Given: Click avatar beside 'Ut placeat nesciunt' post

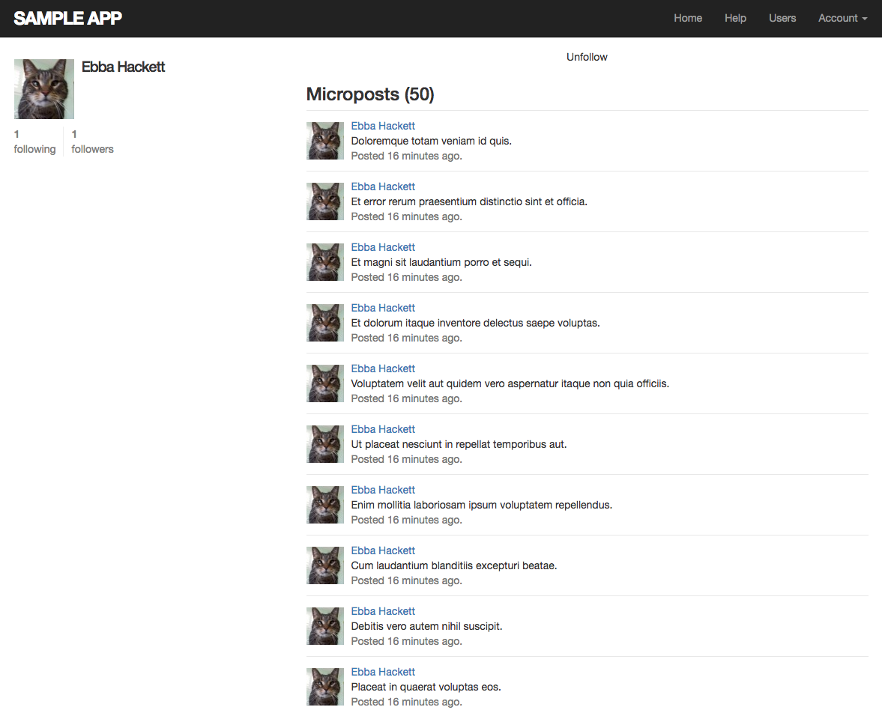Looking at the screenshot, I should (325, 444).
